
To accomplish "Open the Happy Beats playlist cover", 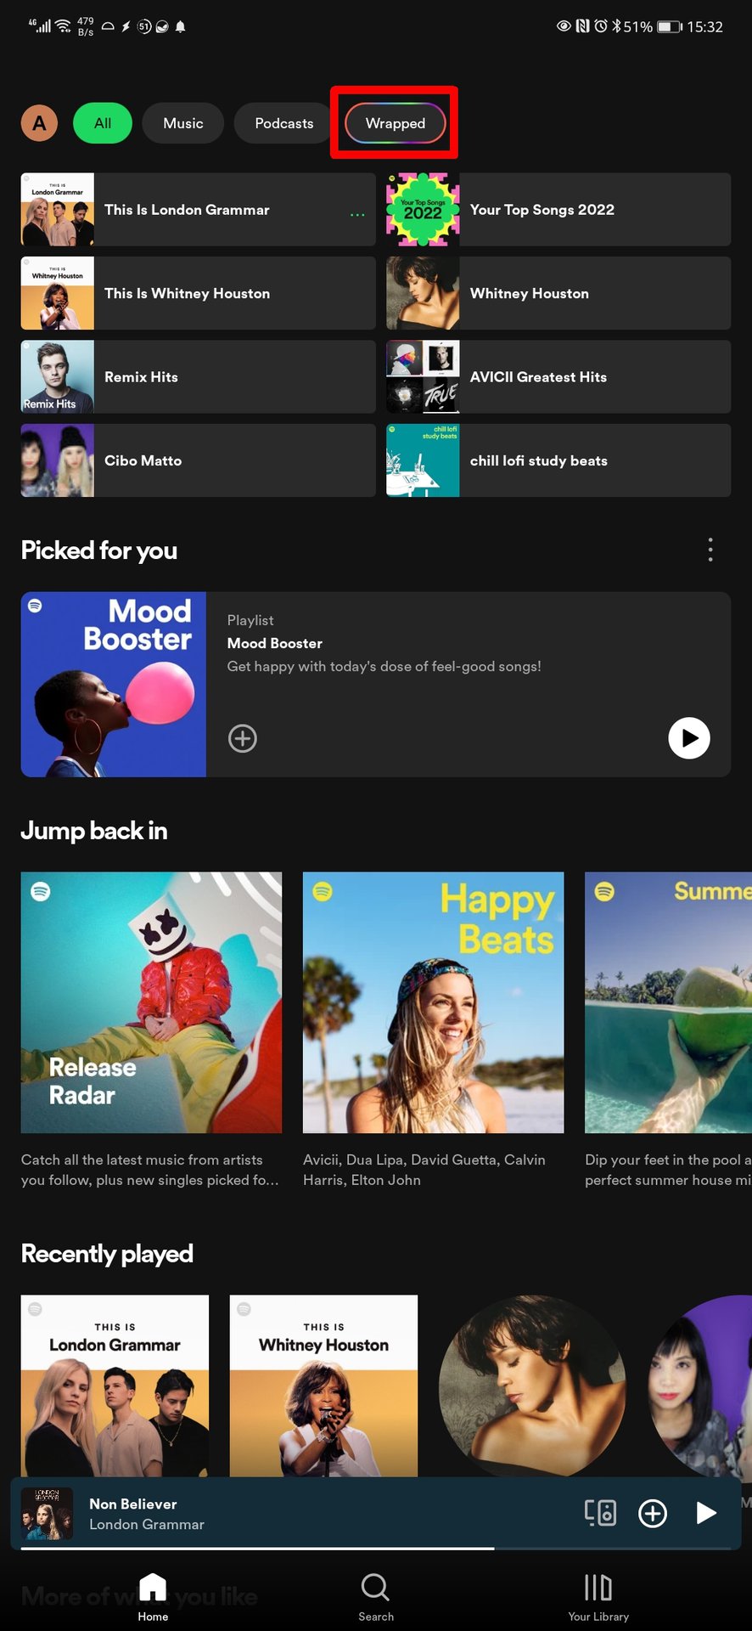I will (x=433, y=1002).
